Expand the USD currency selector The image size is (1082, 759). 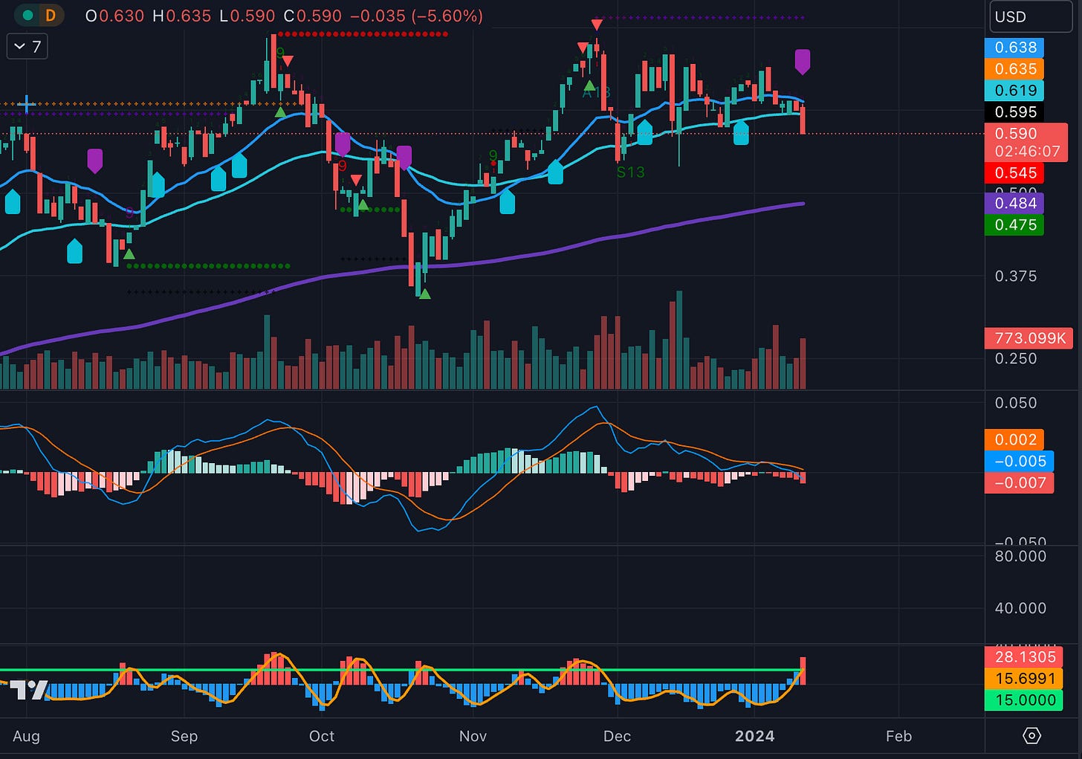1030,16
